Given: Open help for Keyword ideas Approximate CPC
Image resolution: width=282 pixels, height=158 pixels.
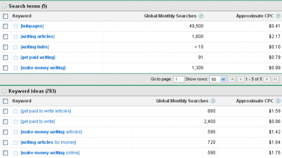Looking at the screenshot, I should [278, 101].
